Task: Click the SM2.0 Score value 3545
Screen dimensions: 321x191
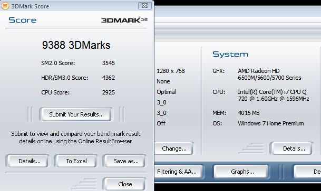Action: [109, 63]
